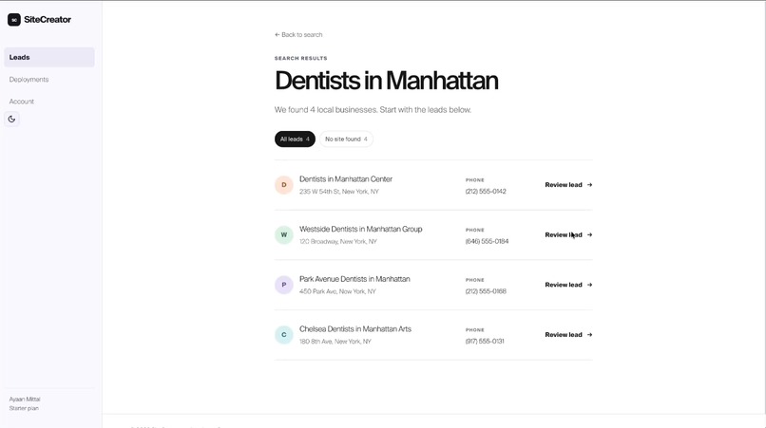Review lead for Park Avenue Dentists in Manhattan
Screen dimensions: 766x428
pyautogui.click(x=568, y=285)
